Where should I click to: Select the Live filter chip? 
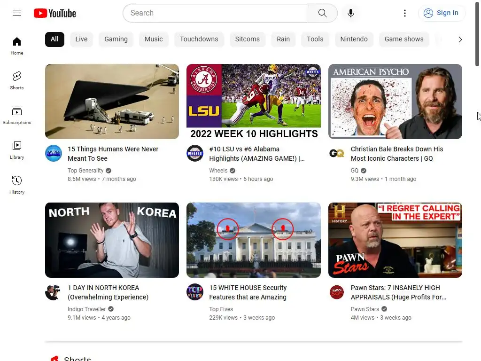[81, 39]
